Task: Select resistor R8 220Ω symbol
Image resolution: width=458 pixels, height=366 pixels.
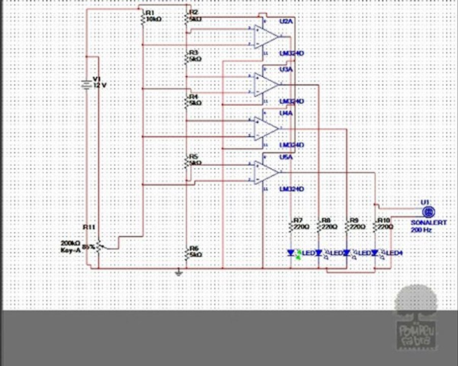Action: tap(319, 226)
